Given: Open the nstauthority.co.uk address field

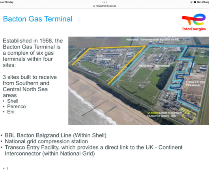Looking at the screenshot, I should point(104,6).
